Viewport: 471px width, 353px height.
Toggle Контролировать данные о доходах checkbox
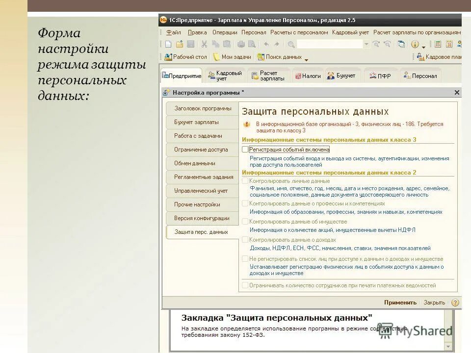point(245,240)
